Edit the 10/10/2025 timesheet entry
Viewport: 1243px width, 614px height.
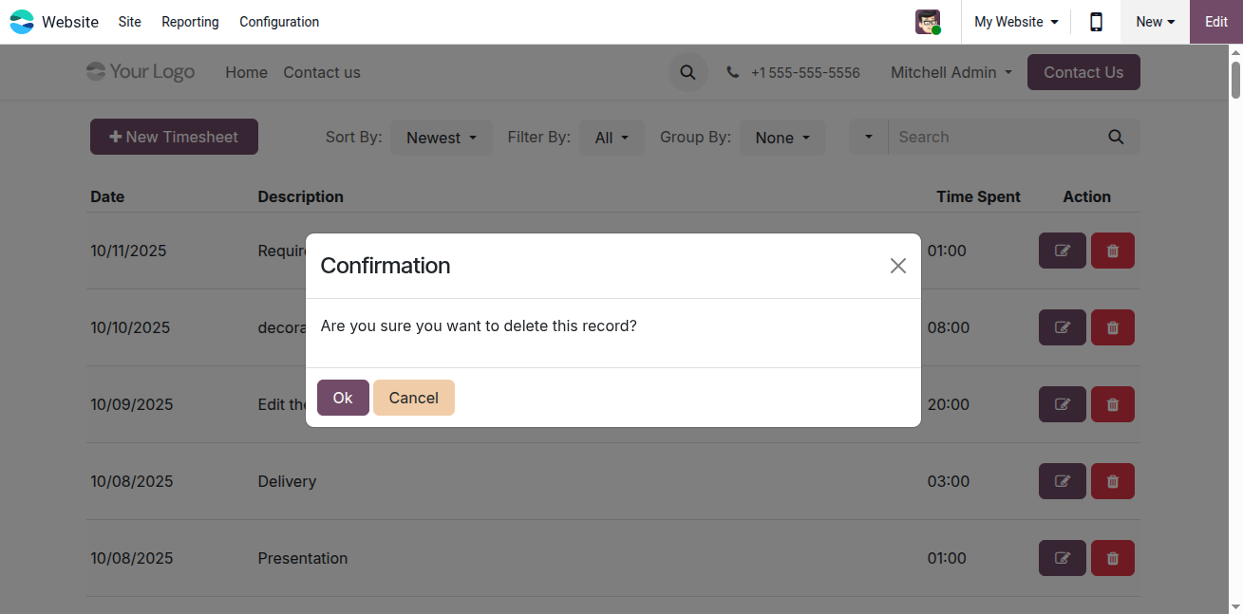click(1063, 327)
